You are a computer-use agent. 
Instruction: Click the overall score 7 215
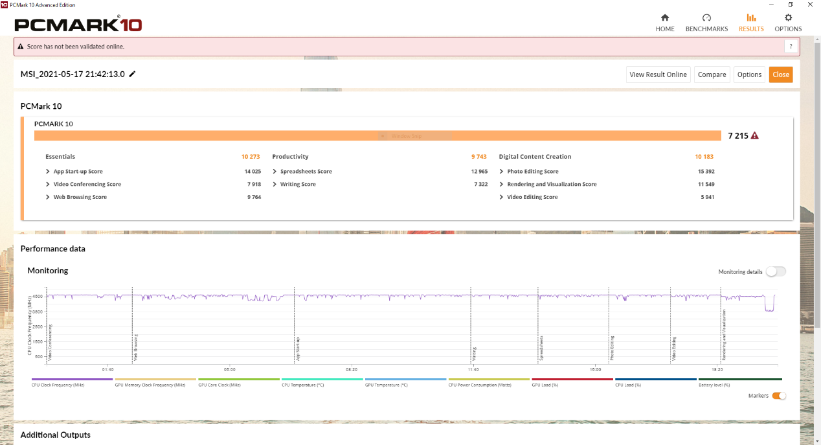point(738,136)
